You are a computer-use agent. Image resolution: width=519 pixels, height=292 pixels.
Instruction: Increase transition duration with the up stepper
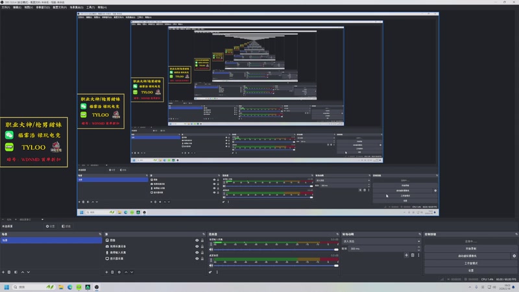pos(418,247)
